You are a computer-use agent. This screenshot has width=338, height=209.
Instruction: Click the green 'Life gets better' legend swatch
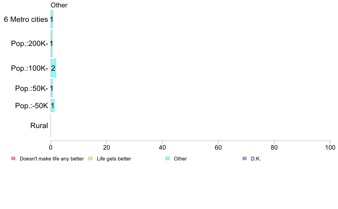point(90,159)
